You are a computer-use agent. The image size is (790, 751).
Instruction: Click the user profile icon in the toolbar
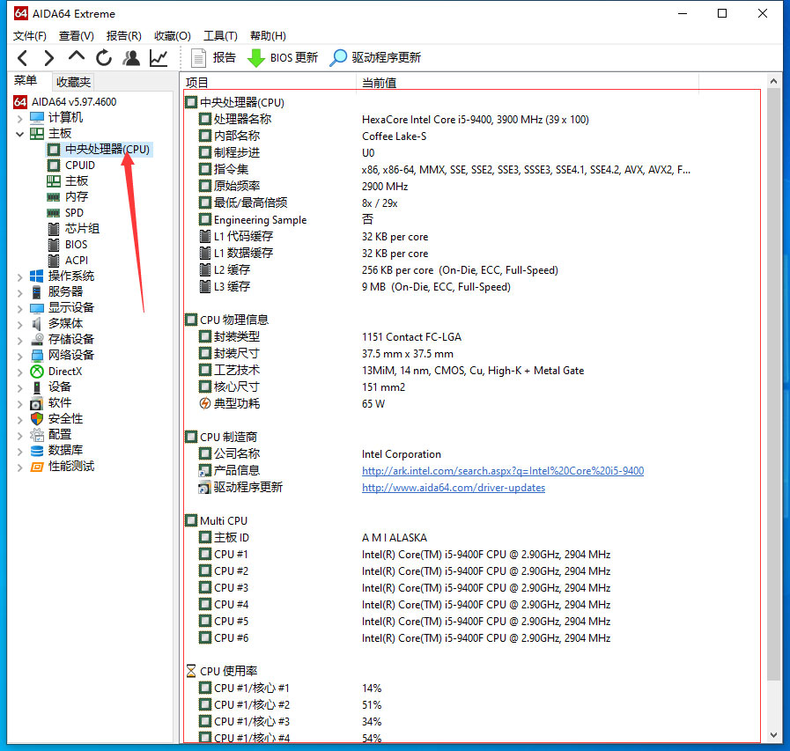click(x=130, y=57)
